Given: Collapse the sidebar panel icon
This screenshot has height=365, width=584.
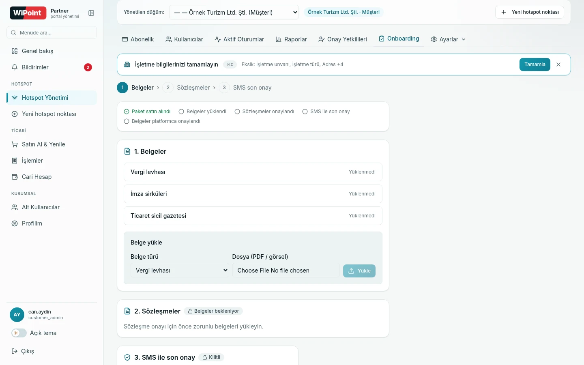Looking at the screenshot, I should (91, 13).
